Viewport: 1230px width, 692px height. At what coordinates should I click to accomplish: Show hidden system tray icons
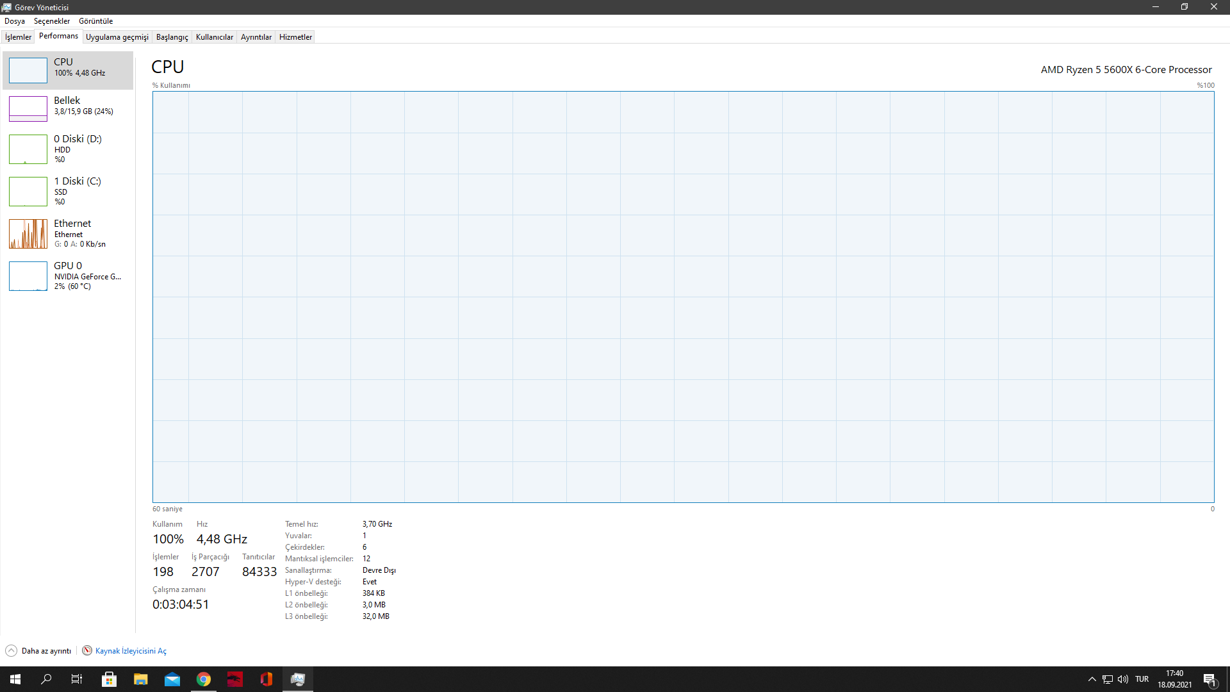coord(1092,679)
